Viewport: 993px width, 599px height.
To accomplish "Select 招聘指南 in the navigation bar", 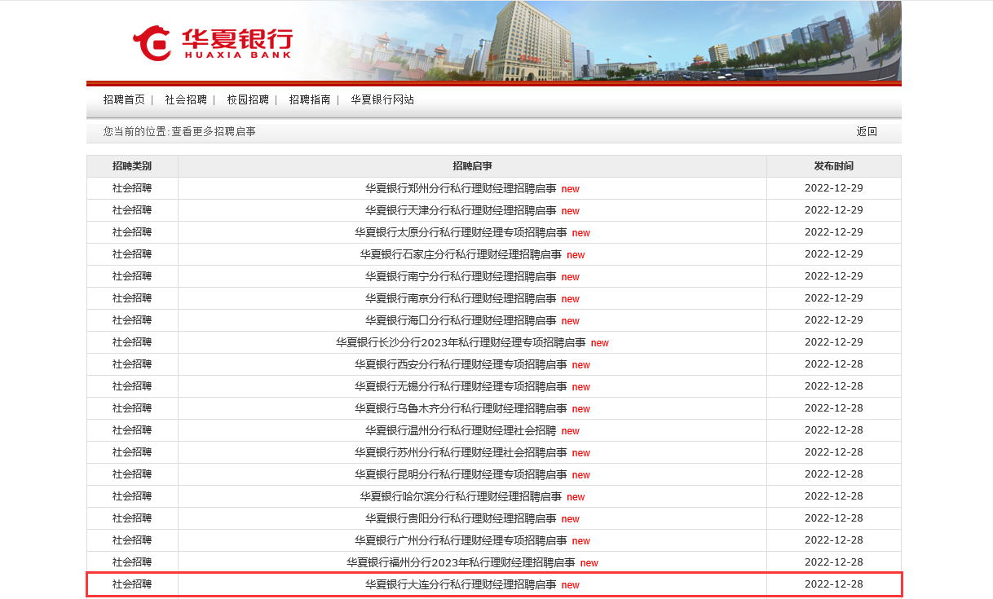I will (x=310, y=100).
